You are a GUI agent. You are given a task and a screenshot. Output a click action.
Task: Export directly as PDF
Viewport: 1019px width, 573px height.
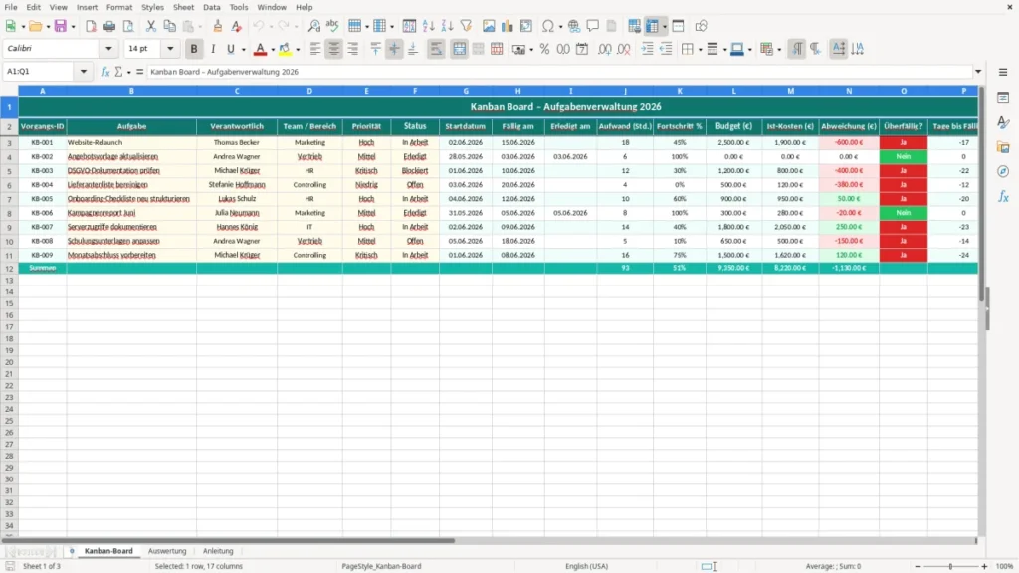[91, 26]
